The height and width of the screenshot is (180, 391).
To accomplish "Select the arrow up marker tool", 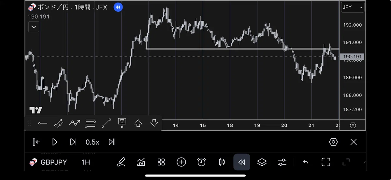I will 138,123.
